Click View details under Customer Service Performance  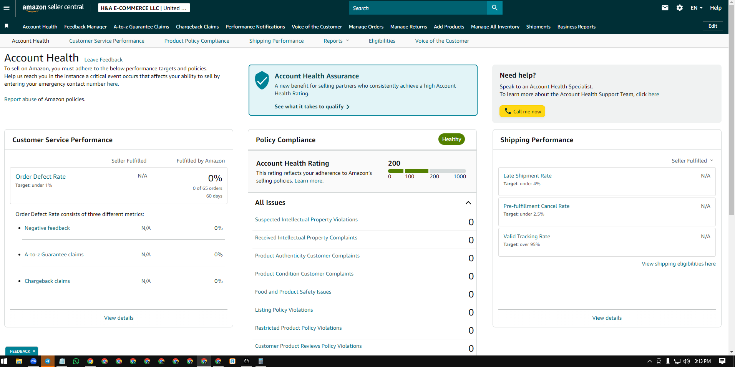(x=119, y=318)
